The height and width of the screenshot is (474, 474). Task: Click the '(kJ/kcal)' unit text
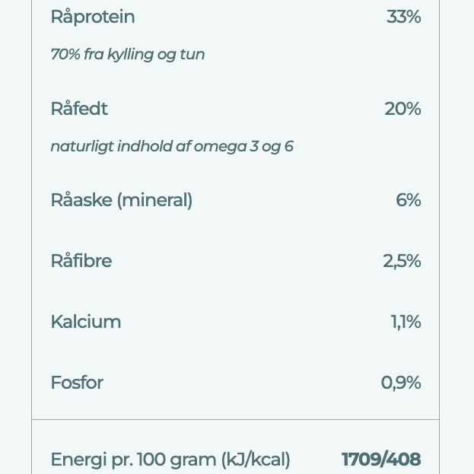[x=255, y=460]
